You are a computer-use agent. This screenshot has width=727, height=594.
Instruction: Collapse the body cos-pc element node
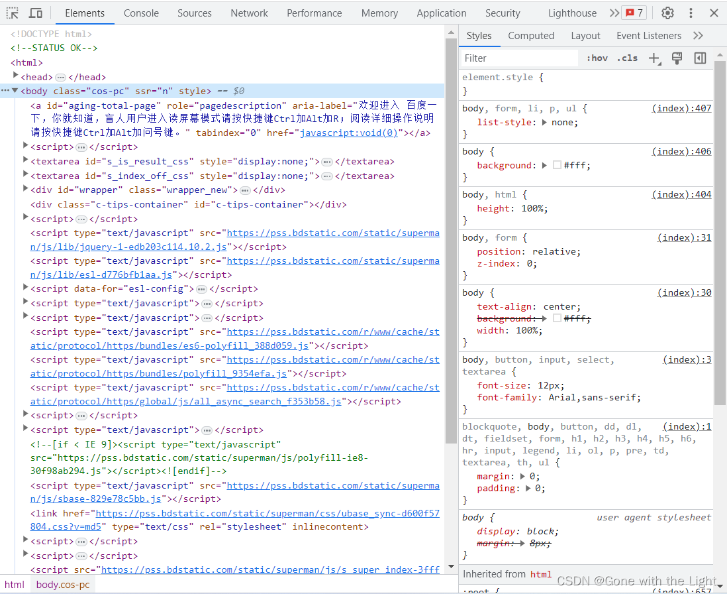tap(15, 91)
